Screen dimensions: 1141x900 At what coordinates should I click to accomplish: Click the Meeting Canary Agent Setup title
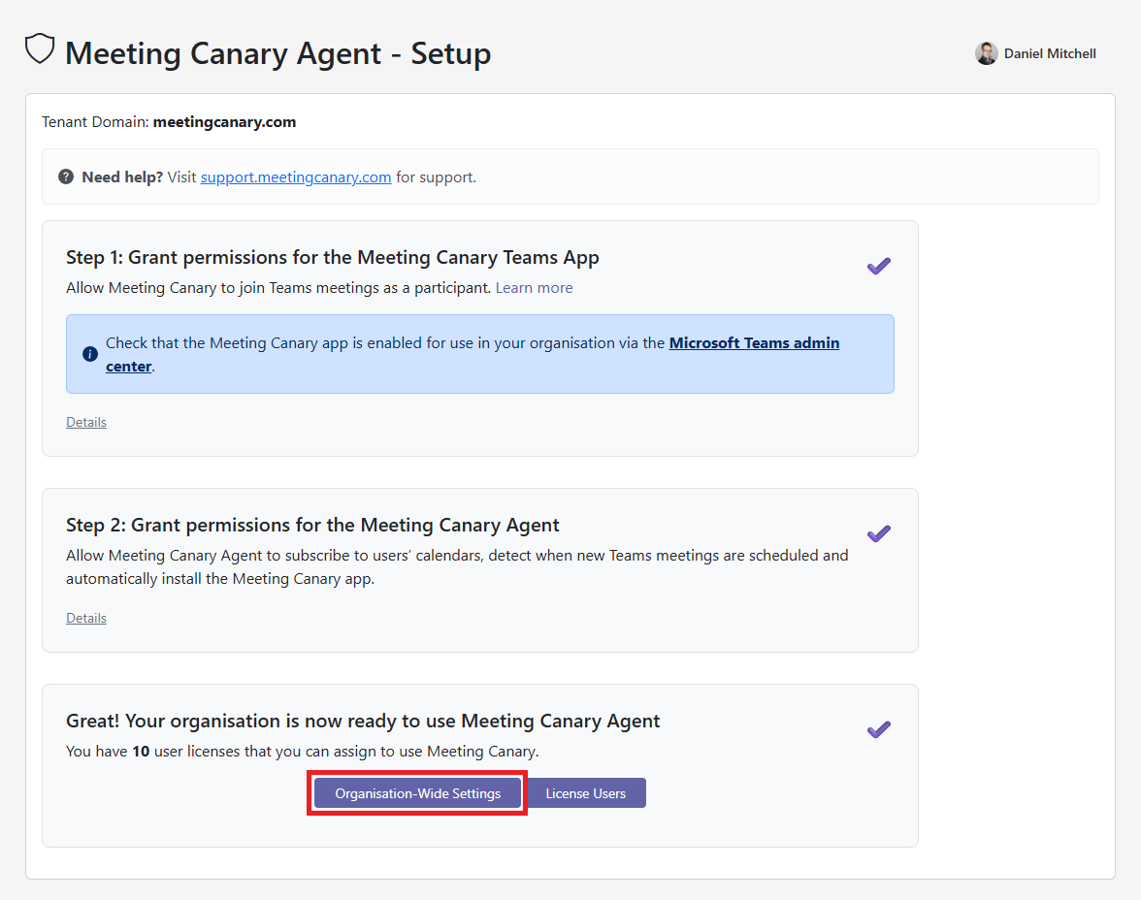pyautogui.click(x=277, y=53)
